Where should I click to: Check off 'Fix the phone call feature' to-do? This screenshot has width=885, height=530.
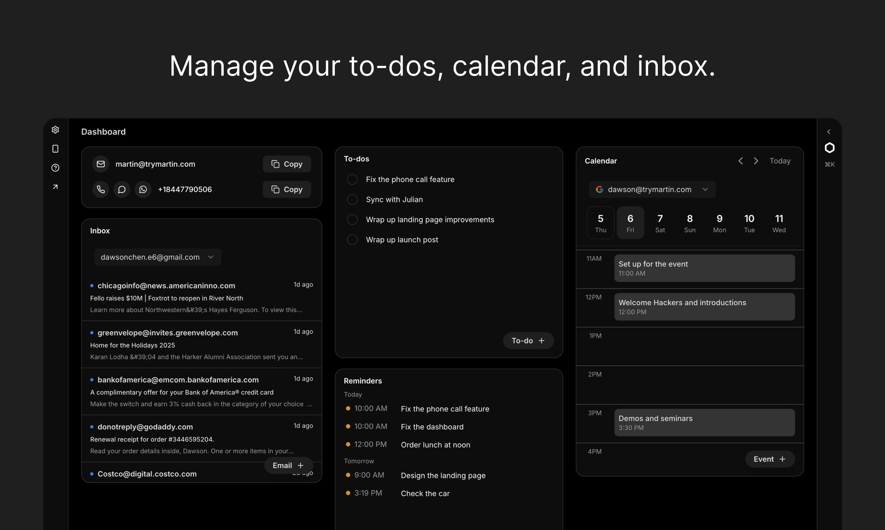pos(352,179)
